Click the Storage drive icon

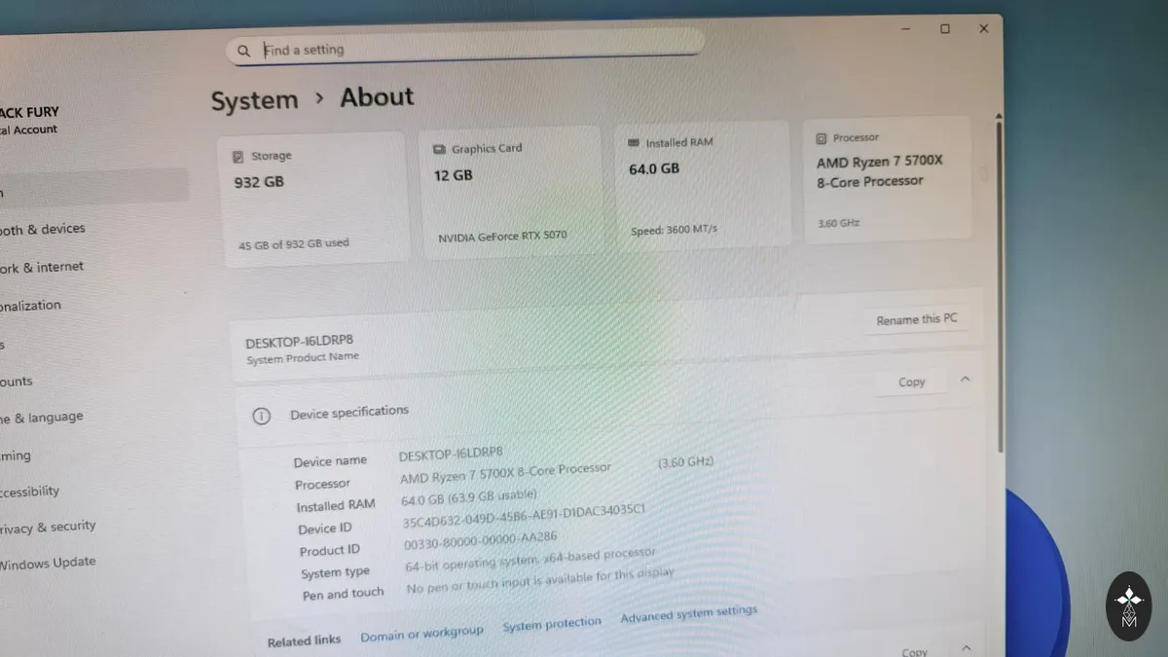coord(238,156)
